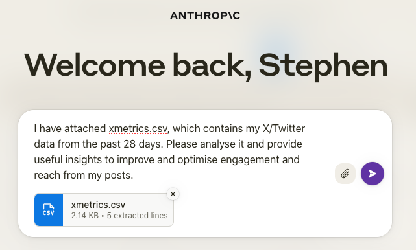Click the blue CSV file icon
Screen dimensions: 416x250
49,210
